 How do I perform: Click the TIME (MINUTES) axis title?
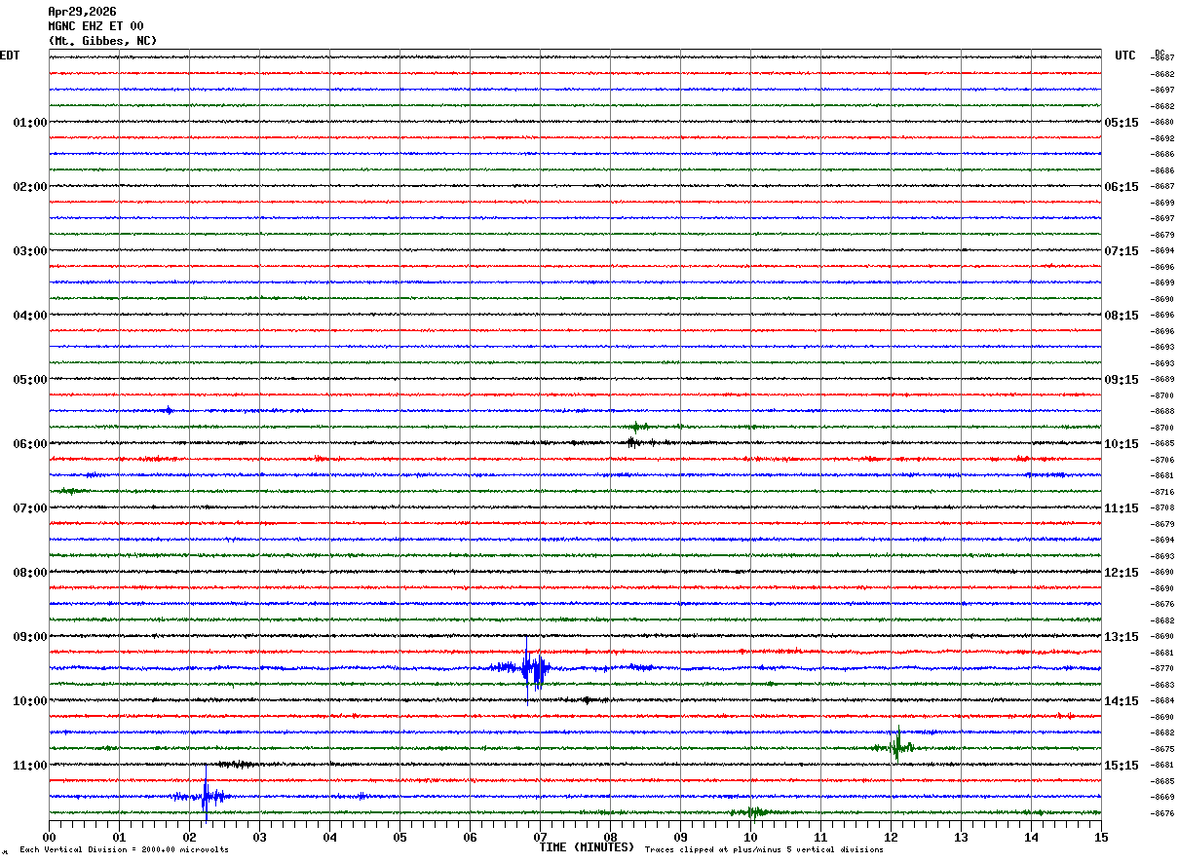(x=587, y=847)
